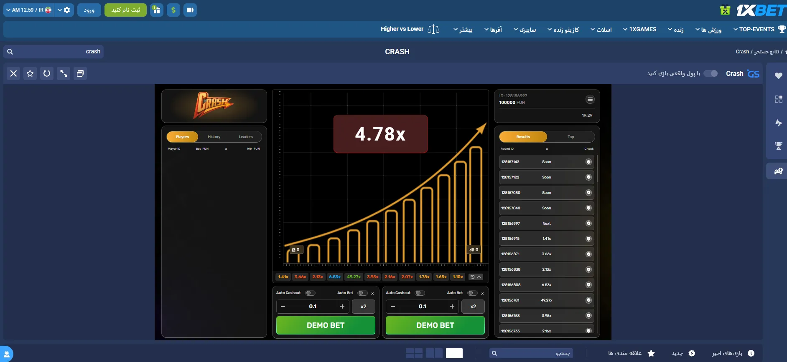Viewport: 787px width, 362px height.
Task: Open the gamepad icon in right sidebar
Action: pyautogui.click(x=778, y=171)
